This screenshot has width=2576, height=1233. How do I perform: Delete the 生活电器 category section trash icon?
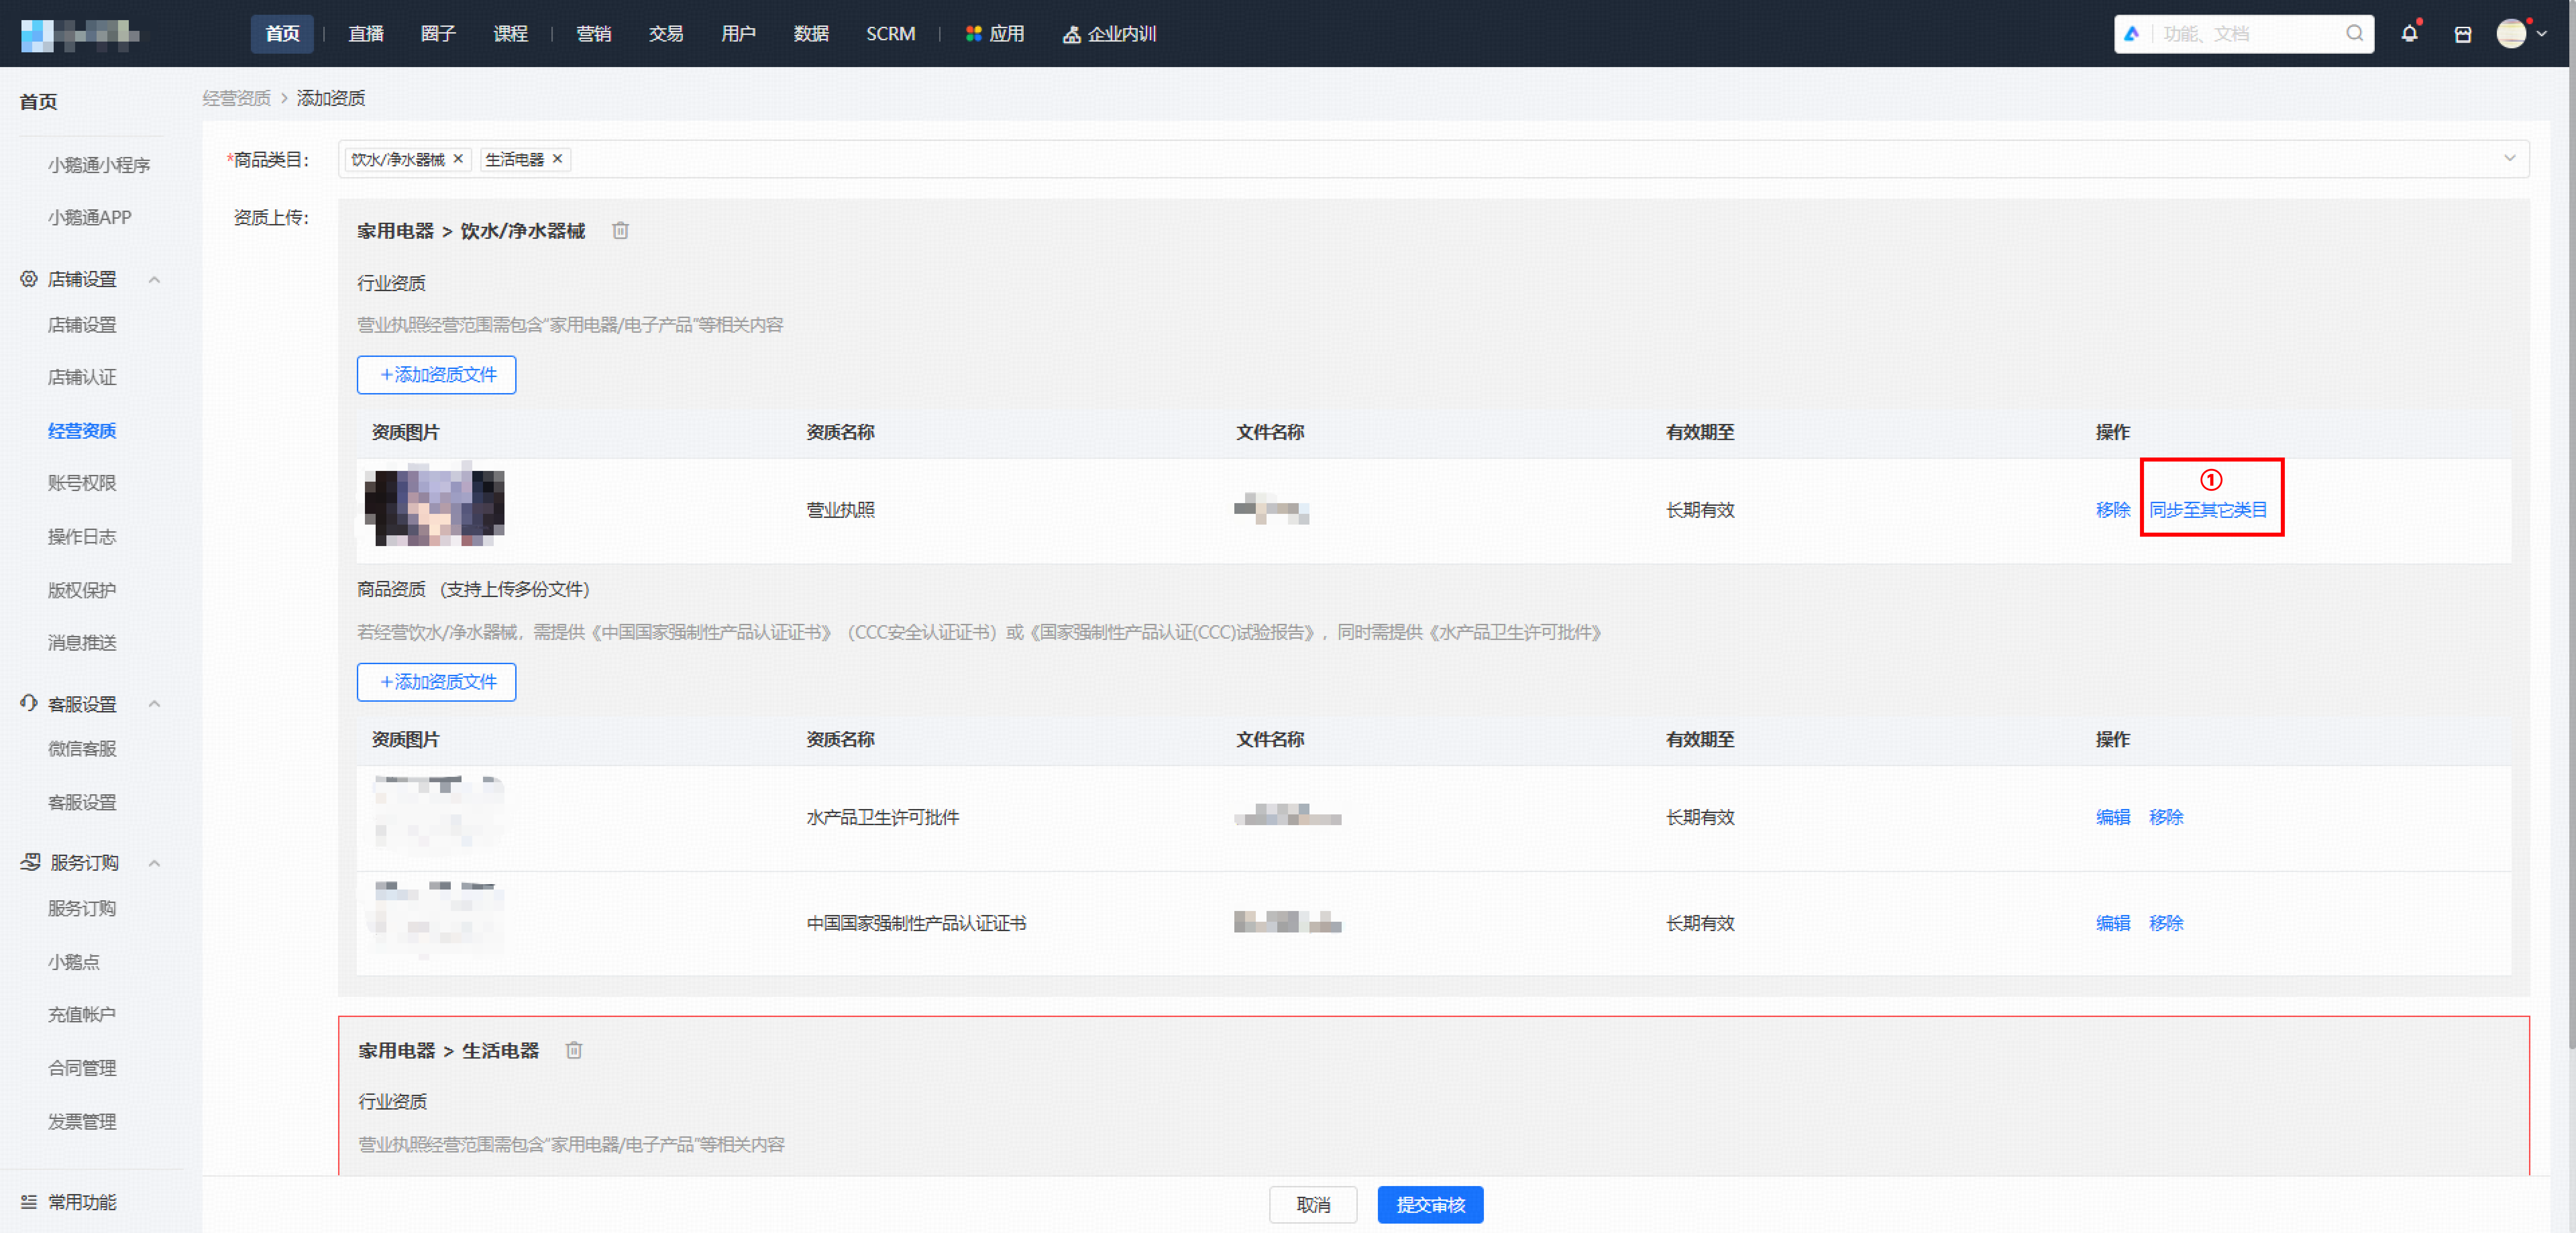(x=574, y=1050)
